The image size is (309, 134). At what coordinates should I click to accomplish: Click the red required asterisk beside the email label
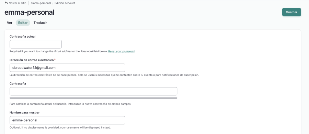point(55,59)
